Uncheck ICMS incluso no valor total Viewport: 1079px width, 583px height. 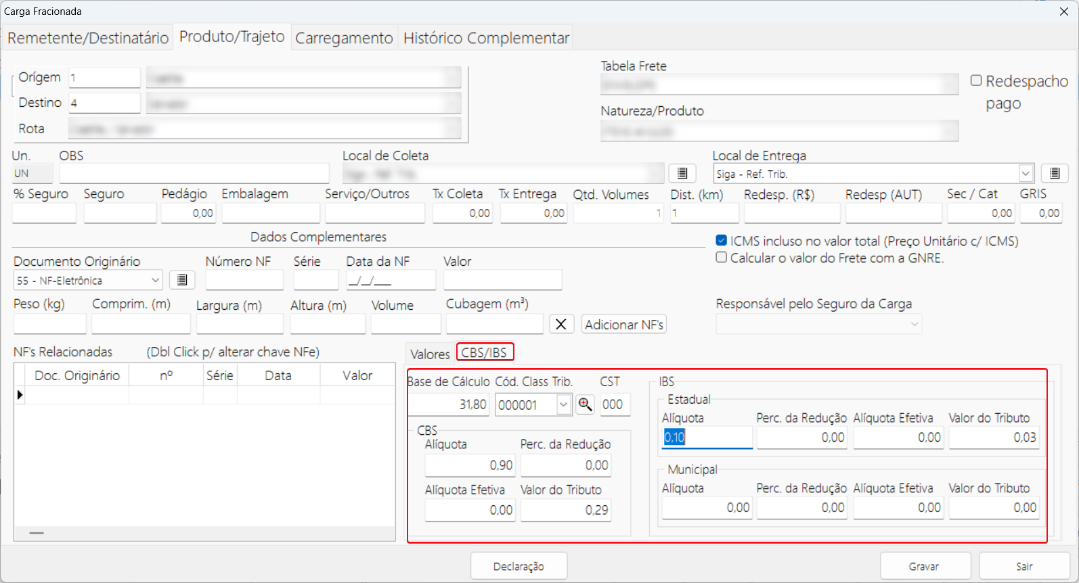click(x=722, y=240)
